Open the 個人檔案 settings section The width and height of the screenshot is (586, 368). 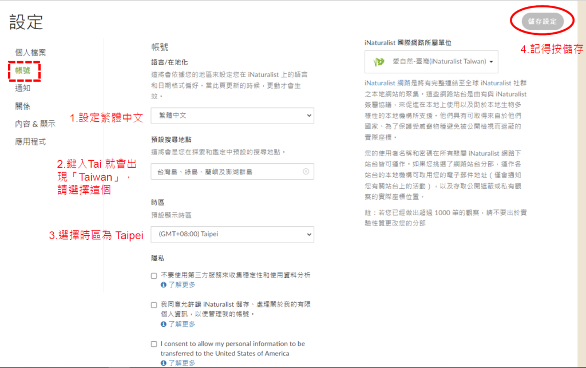point(30,53)
